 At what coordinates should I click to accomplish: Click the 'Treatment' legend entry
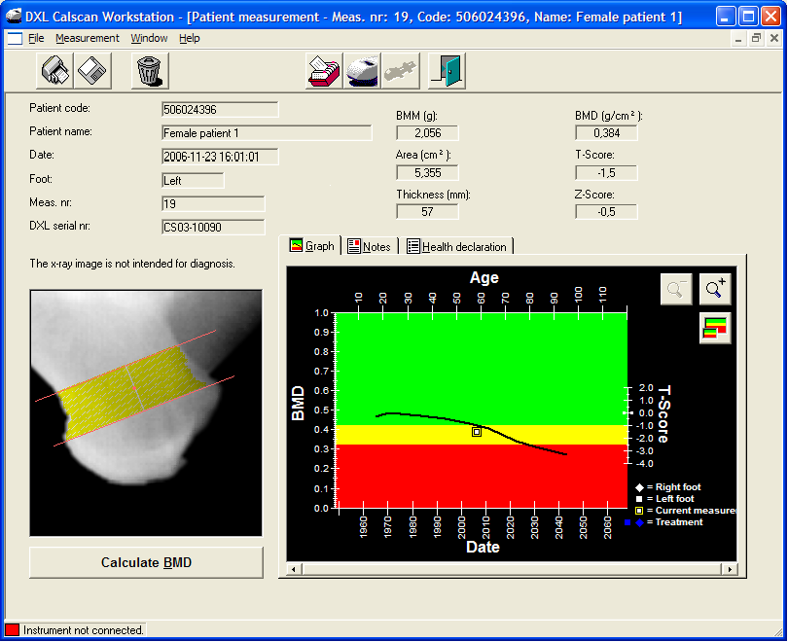click(663, 522)
